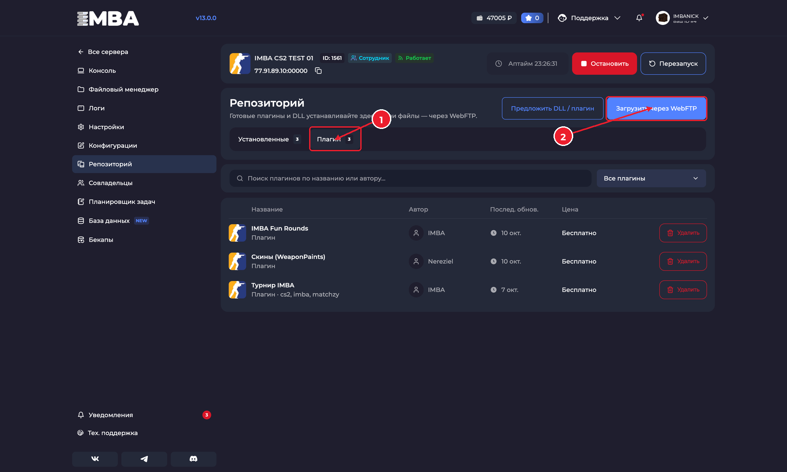
Task: Delete IMBA Fun Rounds plugin
Action: point(683,233)
